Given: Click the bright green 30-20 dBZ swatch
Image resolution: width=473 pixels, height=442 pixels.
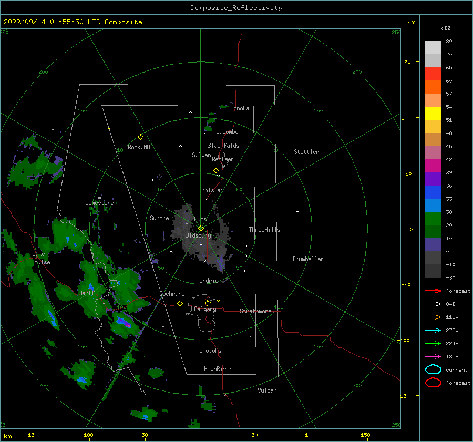Looking at the screenshot, I should click(433, 219).
